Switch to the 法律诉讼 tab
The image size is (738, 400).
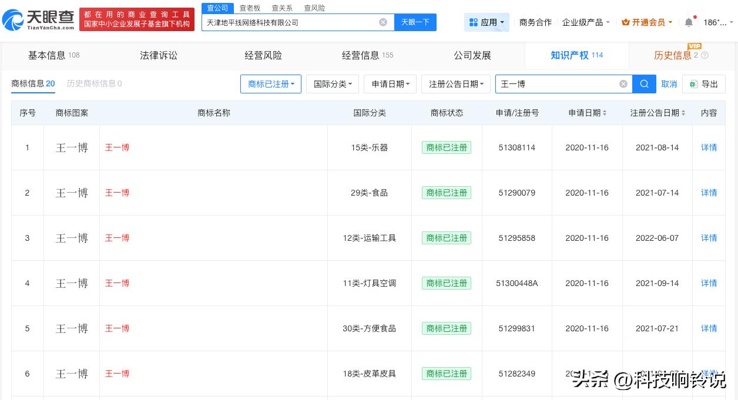[x=159, y=55]
